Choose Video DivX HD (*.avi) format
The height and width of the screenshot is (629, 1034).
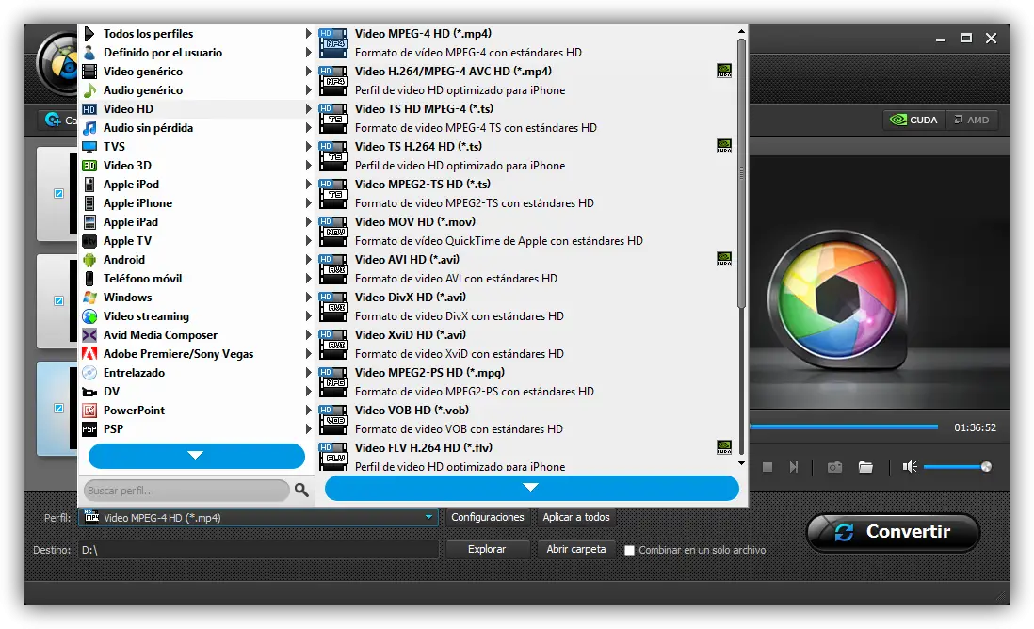point(525,307)
